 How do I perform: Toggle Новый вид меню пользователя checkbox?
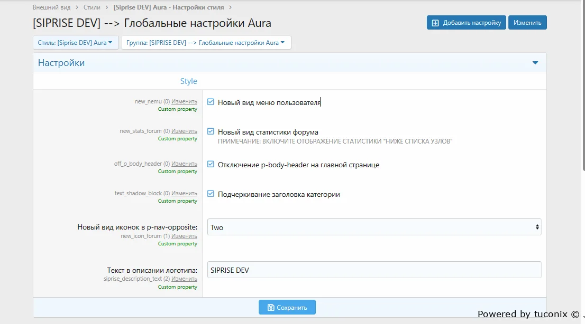point(211,102)
